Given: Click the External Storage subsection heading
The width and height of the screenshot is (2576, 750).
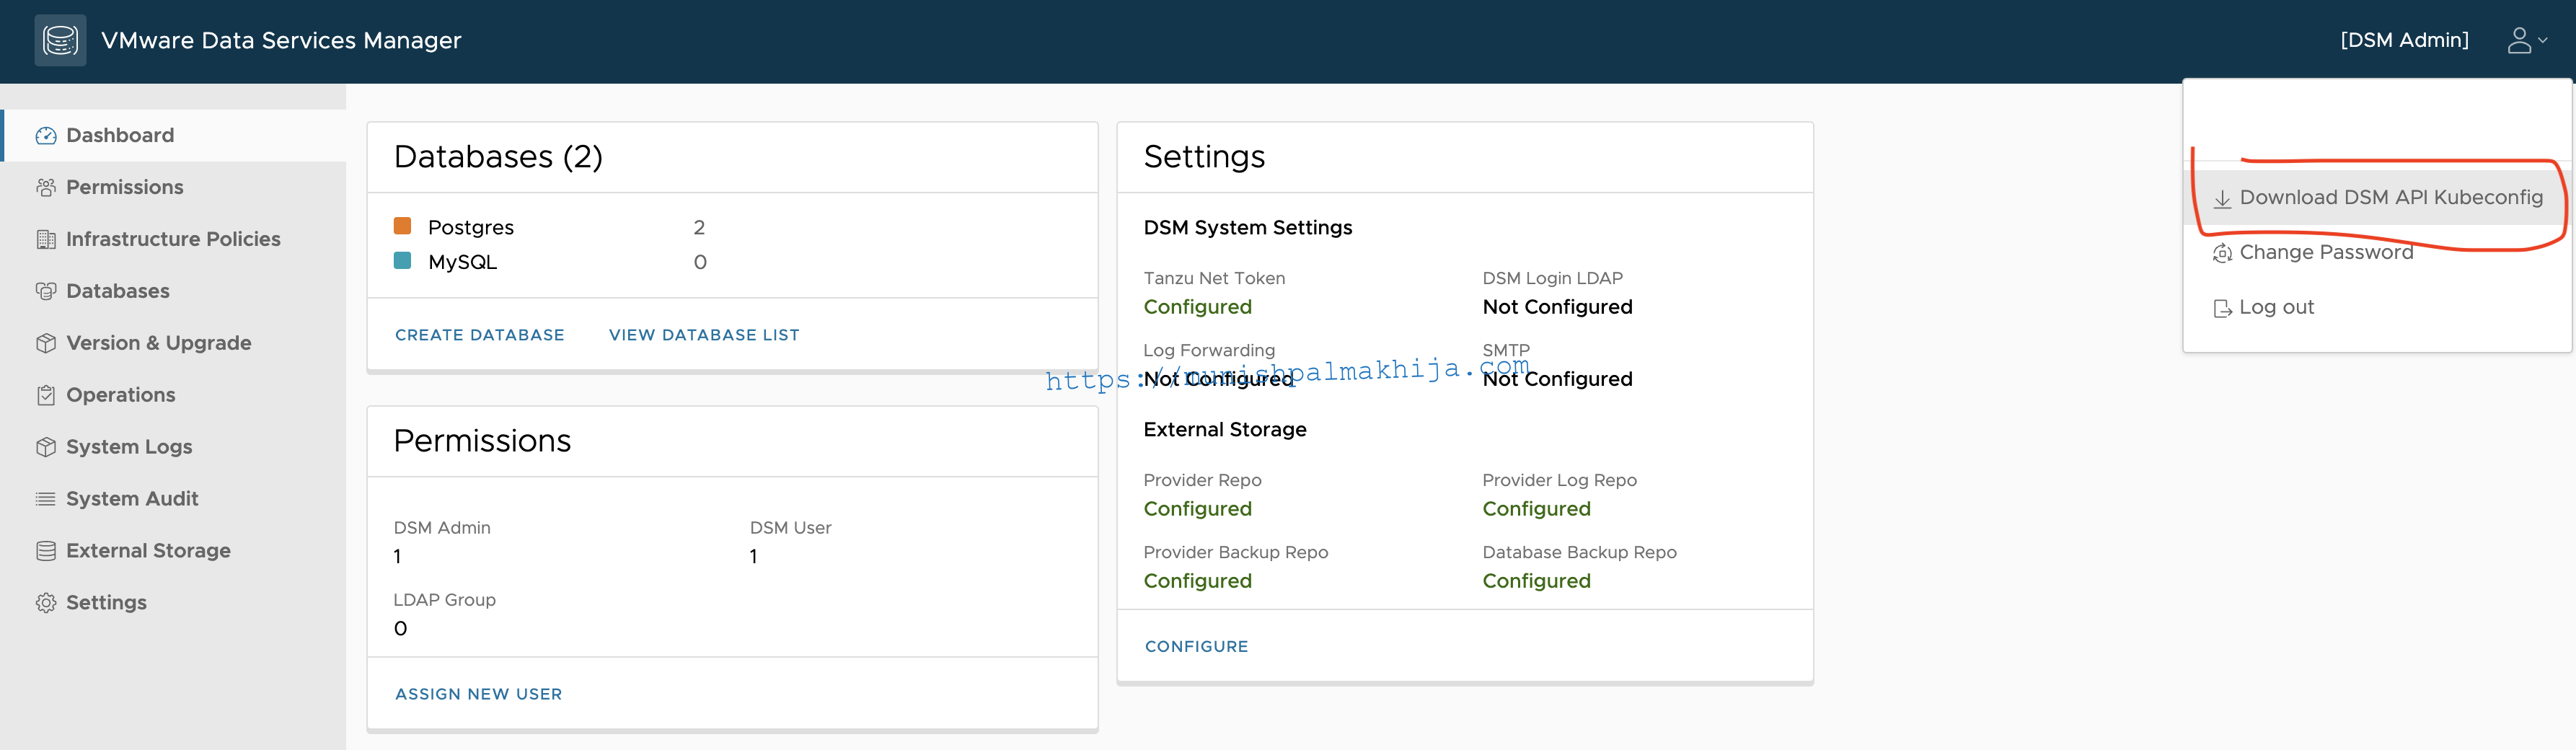Looking at the screenshot, I should (x=1225, y=430).
